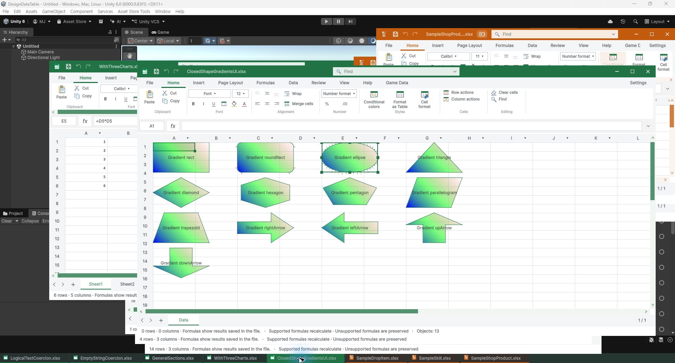Toggle bold formatting in ClosedShapeGradientsUi ribbon
675x363 pixels.
tap(193, 104)
